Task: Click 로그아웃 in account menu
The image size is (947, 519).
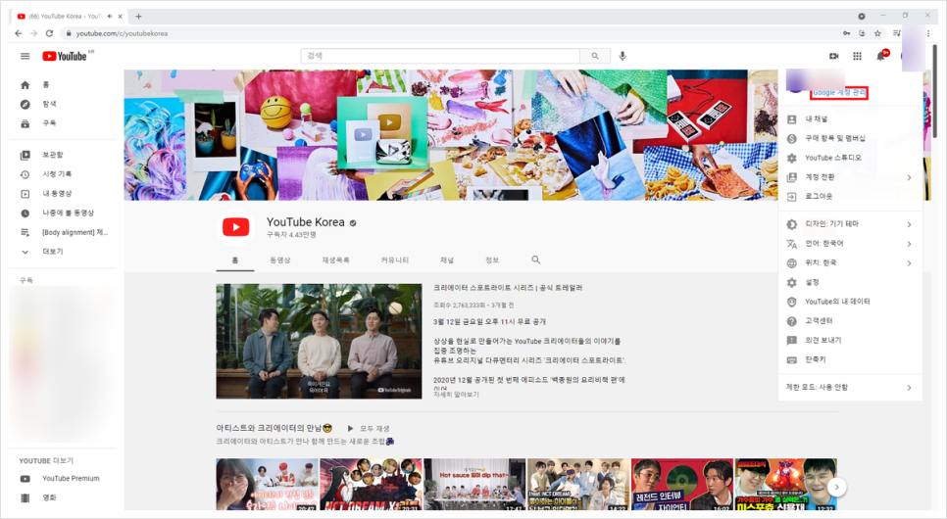Action: [850, 197]
